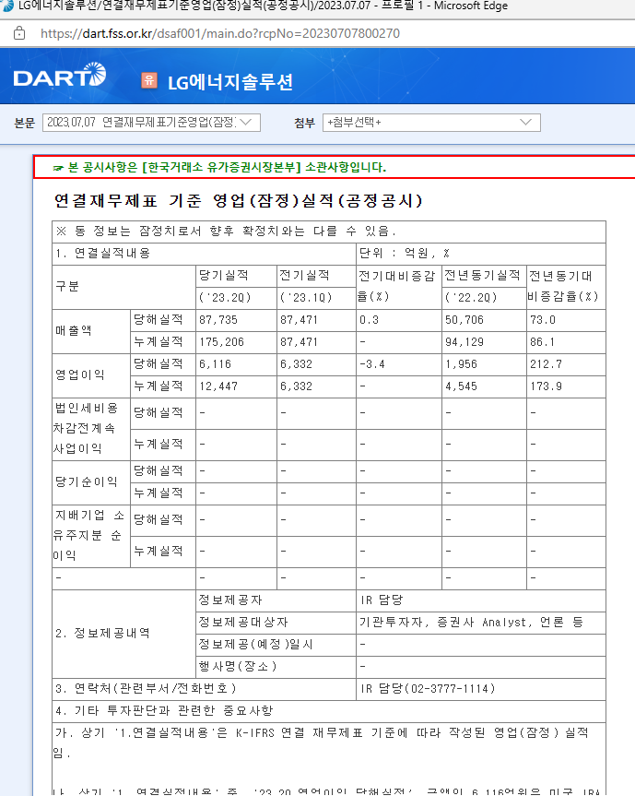Open the 본문 document dropdown
The image size is (635, 796).
point(151,123)
